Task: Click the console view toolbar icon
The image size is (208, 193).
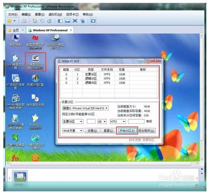Action: pos(93,21)
